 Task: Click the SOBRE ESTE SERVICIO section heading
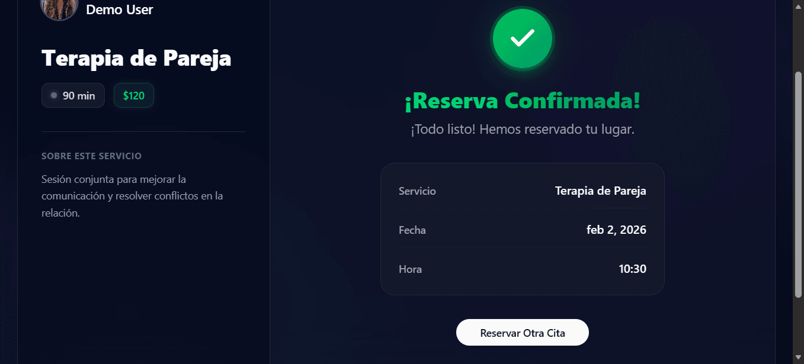pyautogui.click(x=91, y=156)
